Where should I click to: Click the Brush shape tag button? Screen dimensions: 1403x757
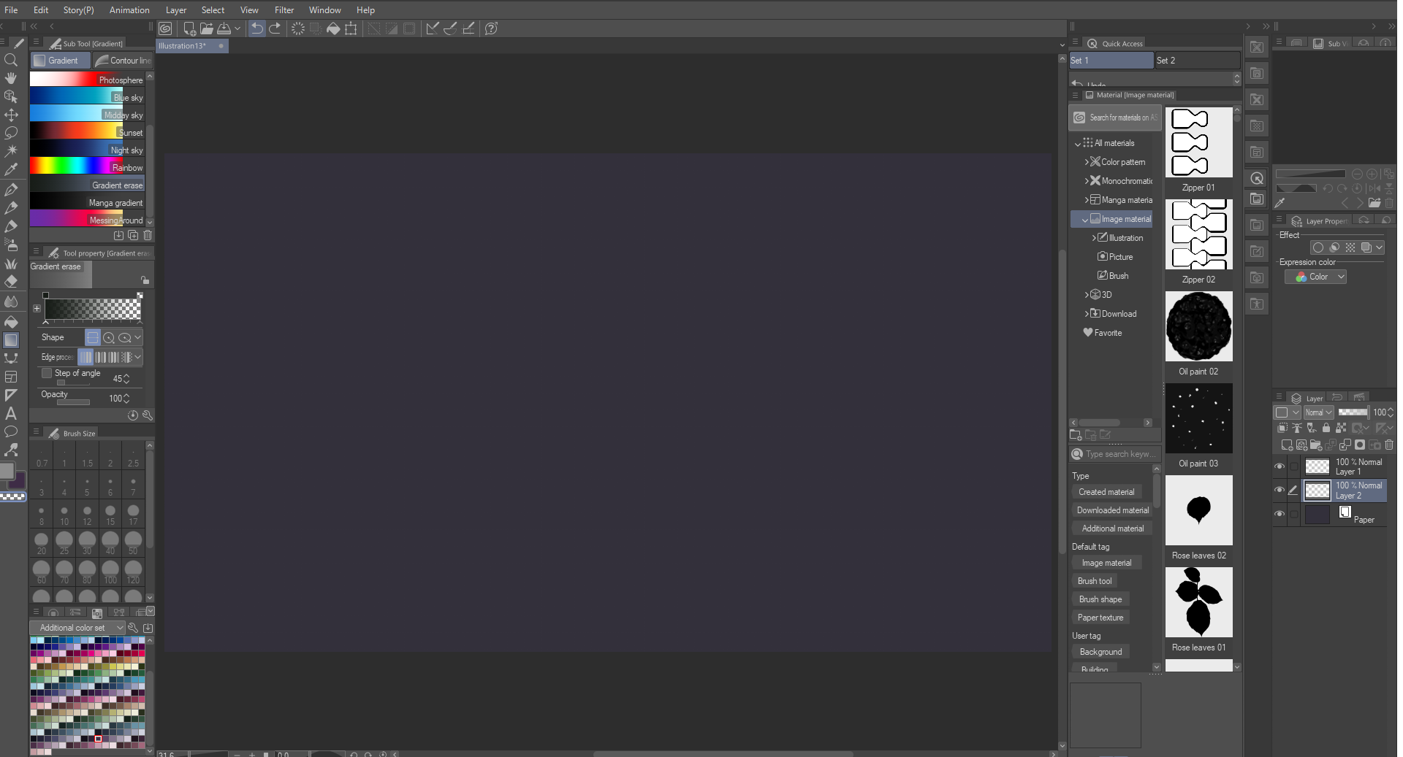click(1100, 599)
